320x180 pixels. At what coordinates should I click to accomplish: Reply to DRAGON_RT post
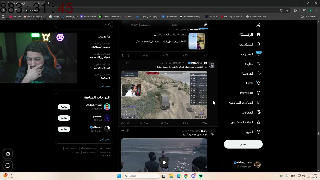206,123
